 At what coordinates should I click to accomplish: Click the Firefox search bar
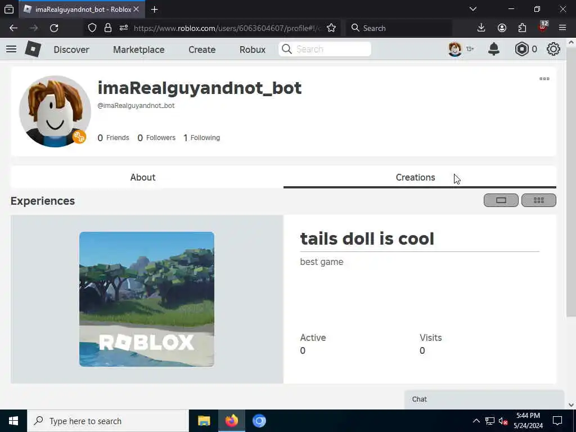coord(399,28)
